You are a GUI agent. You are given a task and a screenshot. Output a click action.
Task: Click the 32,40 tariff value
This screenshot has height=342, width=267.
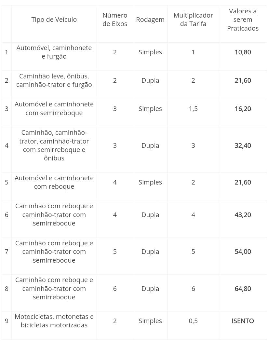243,145
